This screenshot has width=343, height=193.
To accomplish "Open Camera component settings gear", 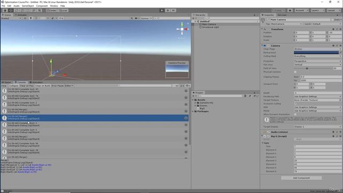I will (x=340, y=46).
